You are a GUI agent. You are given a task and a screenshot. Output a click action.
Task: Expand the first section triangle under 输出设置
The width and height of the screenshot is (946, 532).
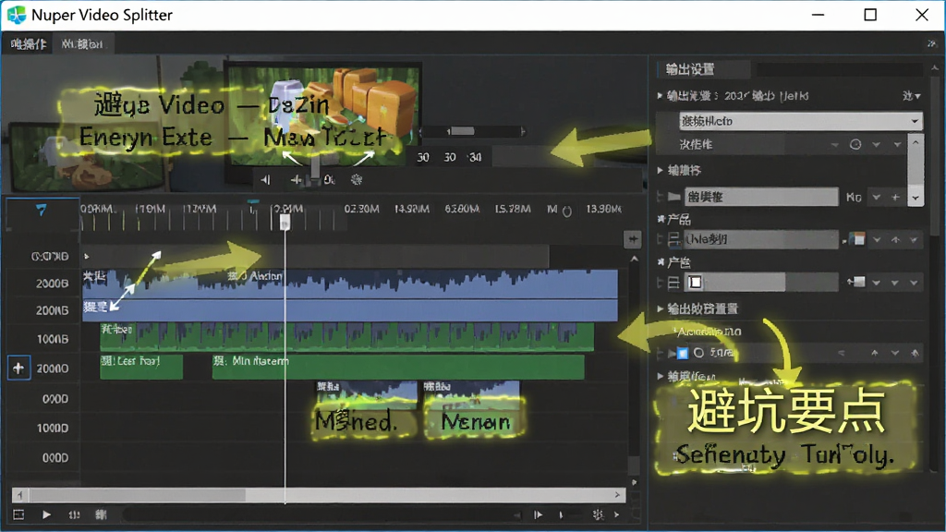660,95
